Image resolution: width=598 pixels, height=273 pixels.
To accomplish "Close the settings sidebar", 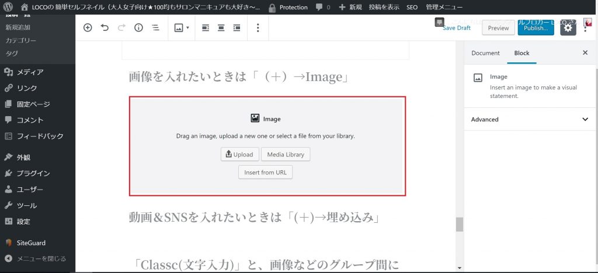I will [x=585, y=53].
